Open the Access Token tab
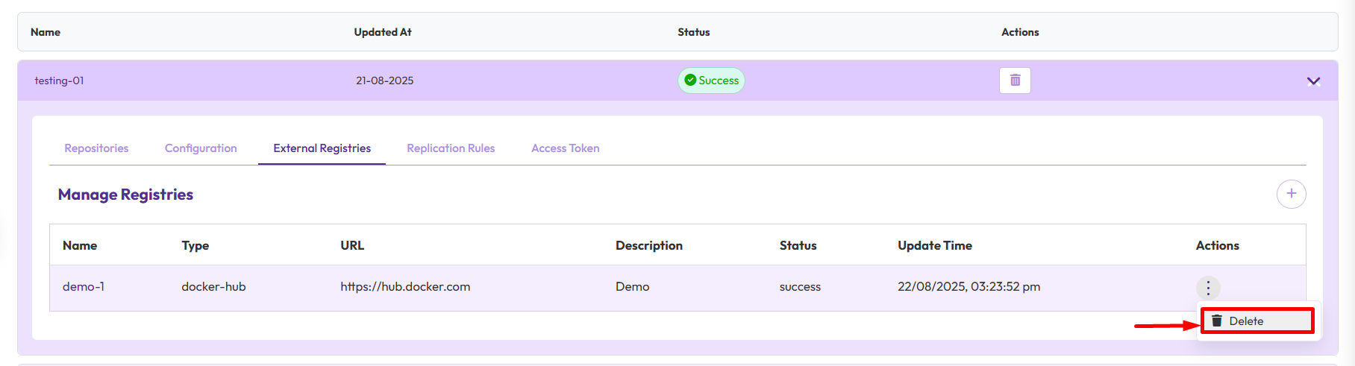This screenshot has width=1355, height=366. [x=565, y=148]
